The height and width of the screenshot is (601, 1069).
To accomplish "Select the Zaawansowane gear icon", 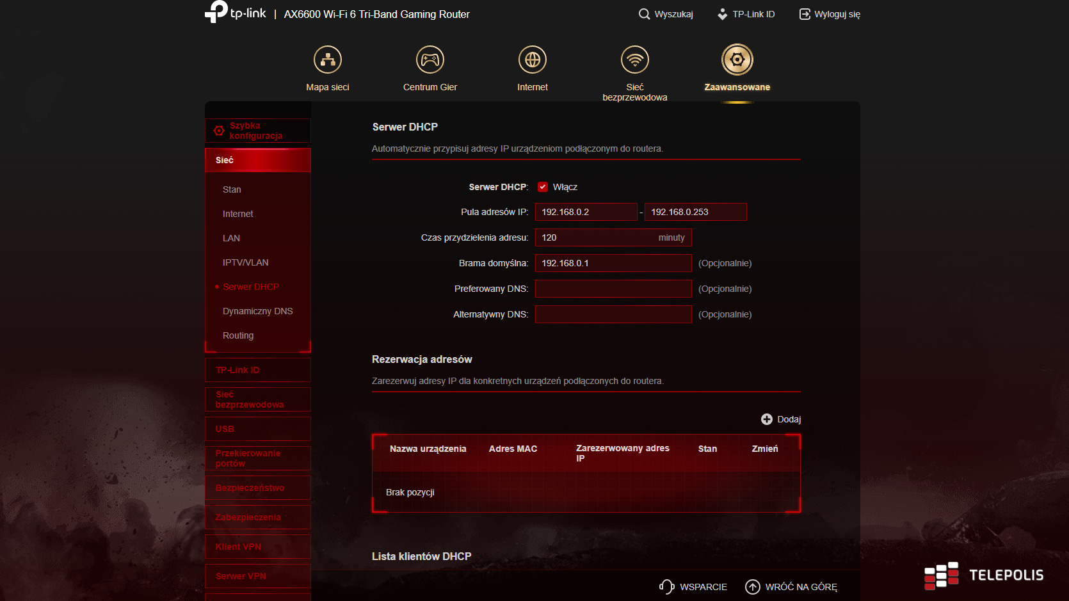I will 737,60.
